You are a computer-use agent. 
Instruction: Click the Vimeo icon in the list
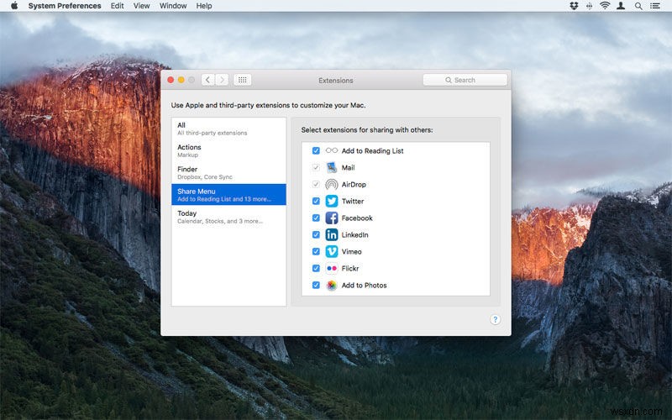(332, 252)
